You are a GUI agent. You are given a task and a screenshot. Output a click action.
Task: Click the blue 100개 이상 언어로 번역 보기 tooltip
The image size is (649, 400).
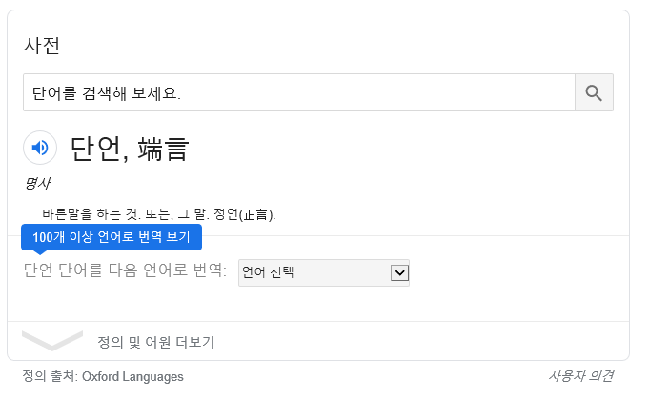click(112, 237)
